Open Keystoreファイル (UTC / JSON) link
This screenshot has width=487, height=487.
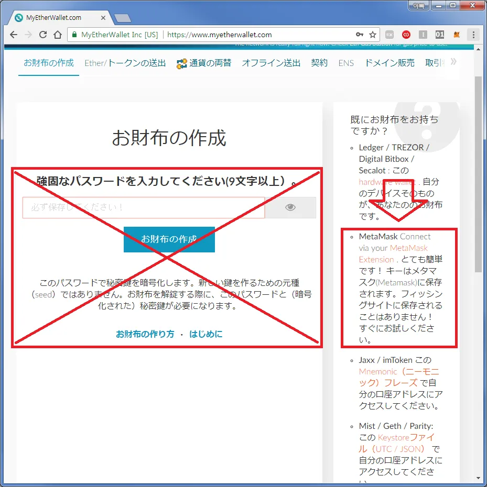point(396,443)
